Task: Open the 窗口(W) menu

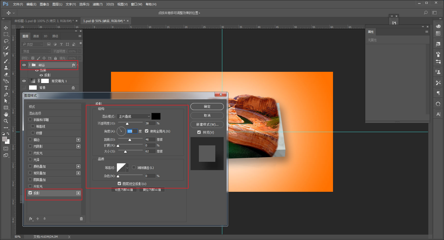Action: 136,4
